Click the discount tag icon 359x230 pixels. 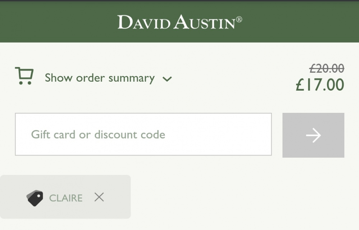[x=35, y=198]
